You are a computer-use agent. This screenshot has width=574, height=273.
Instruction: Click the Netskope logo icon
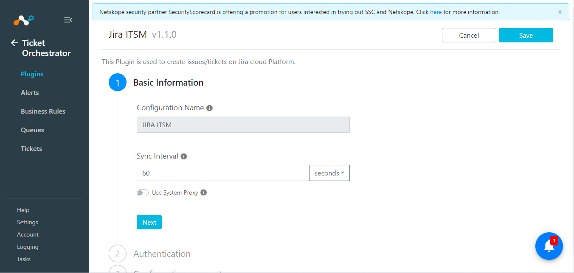23,19
